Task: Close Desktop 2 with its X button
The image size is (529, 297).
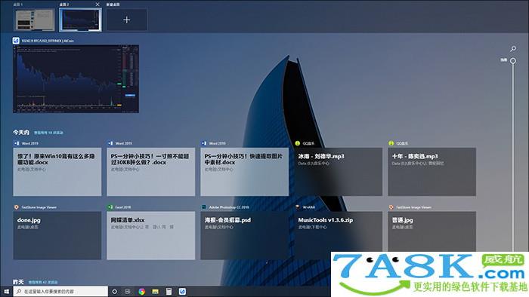Action: point(97,5)
